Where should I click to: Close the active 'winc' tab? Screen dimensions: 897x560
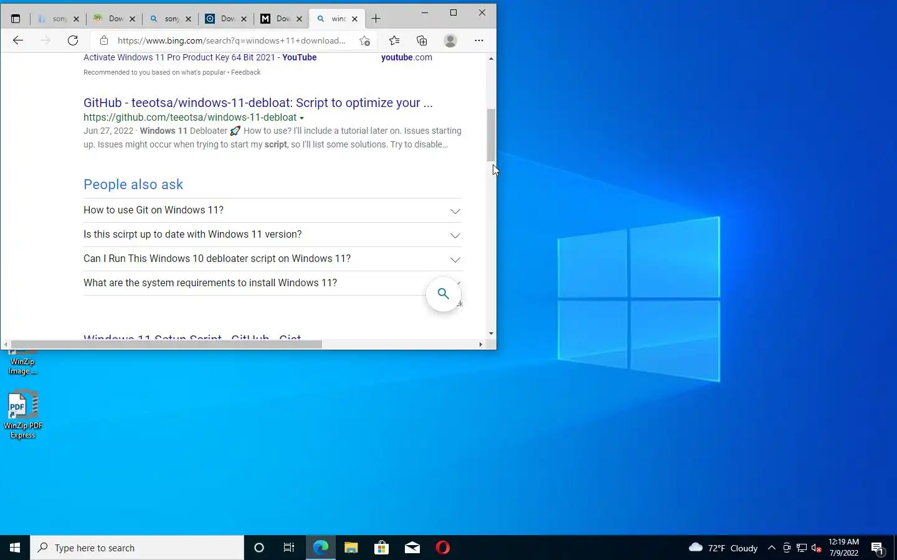click(354, 19)
